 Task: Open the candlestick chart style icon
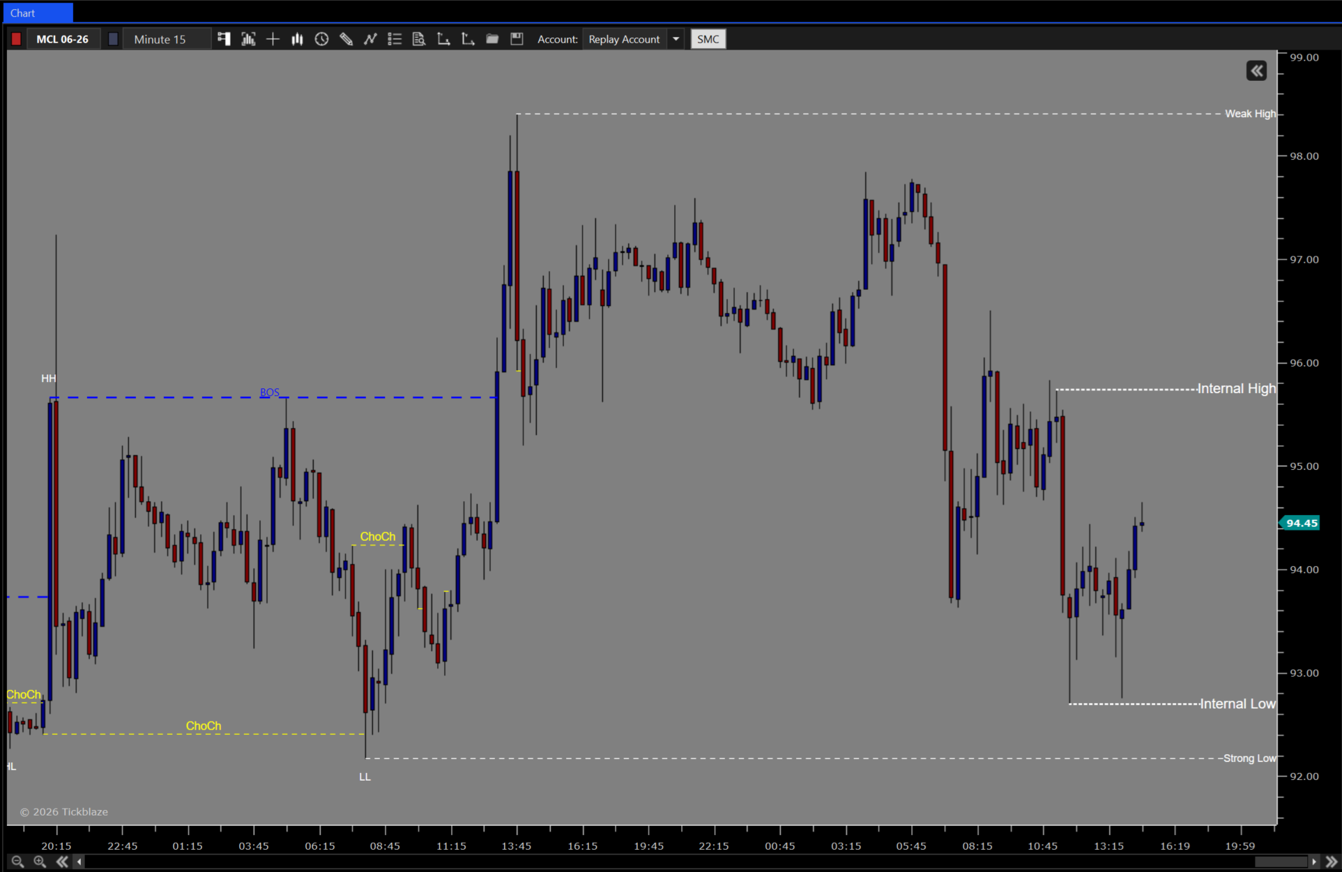(x=297, y=39)
